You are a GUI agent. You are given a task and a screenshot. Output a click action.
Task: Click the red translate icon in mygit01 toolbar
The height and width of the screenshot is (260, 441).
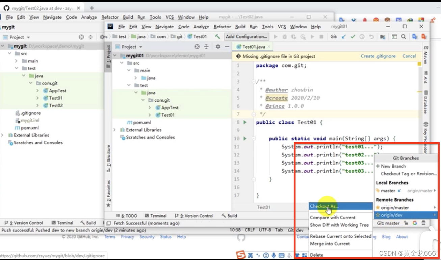coord(424,36)
